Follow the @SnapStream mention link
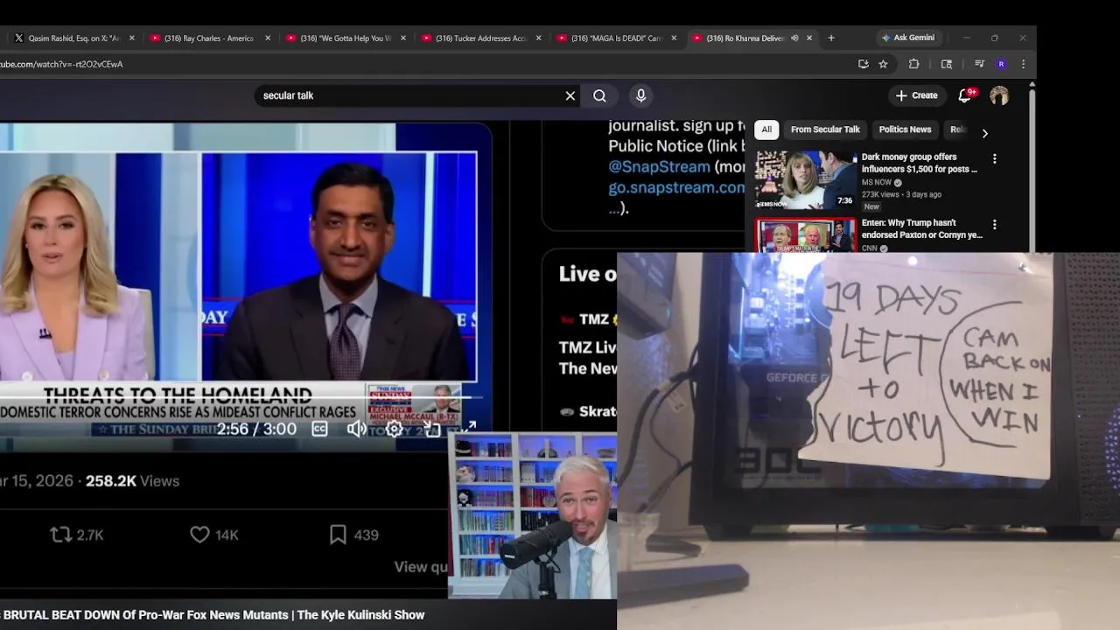1120x630 pixels. (659, 166)
